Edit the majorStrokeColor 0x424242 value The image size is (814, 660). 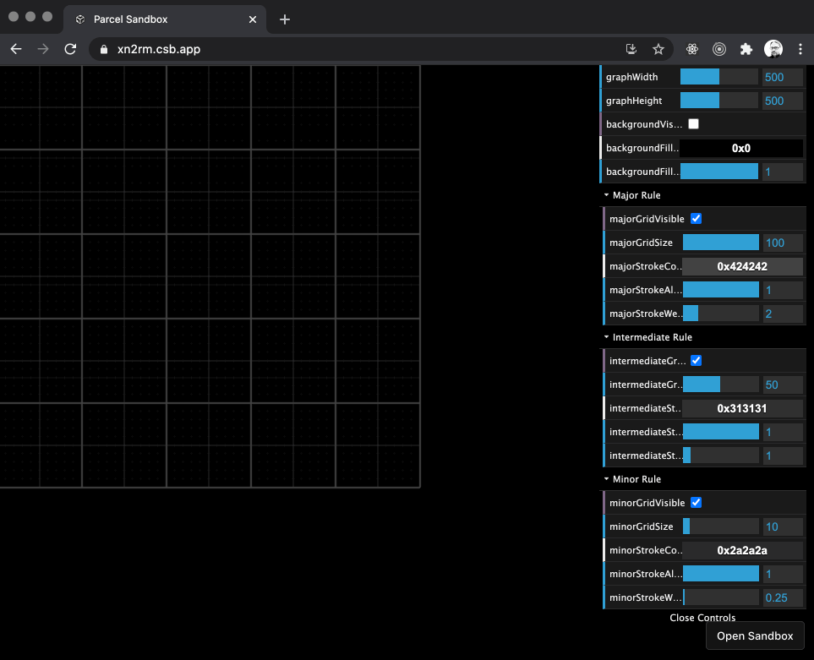coord(743,266)
